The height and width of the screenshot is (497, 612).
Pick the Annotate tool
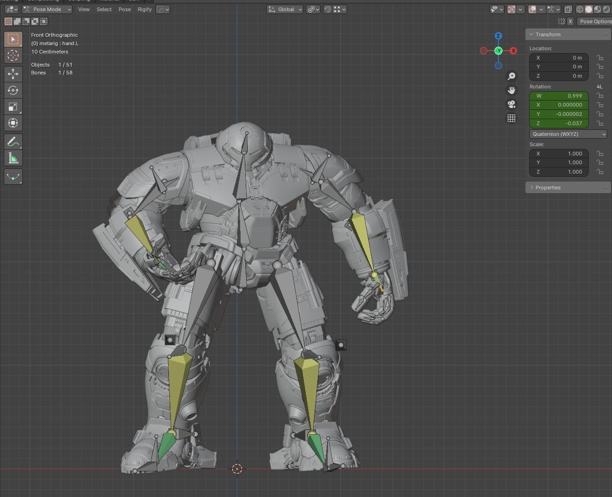pos(13,142)
